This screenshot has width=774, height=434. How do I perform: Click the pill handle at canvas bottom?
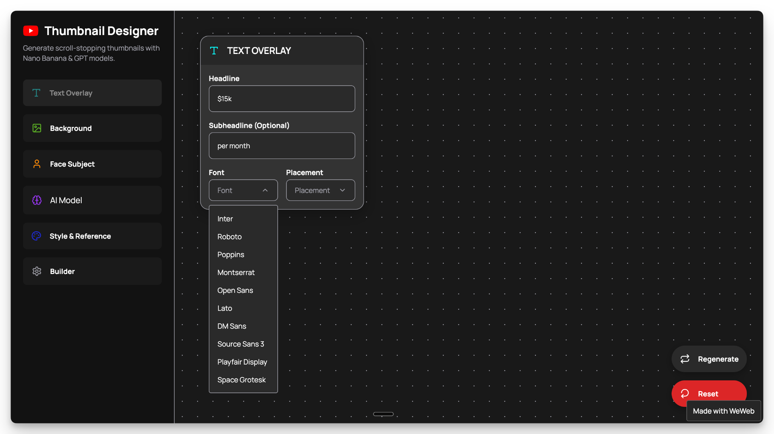click(x=383, y=414)
